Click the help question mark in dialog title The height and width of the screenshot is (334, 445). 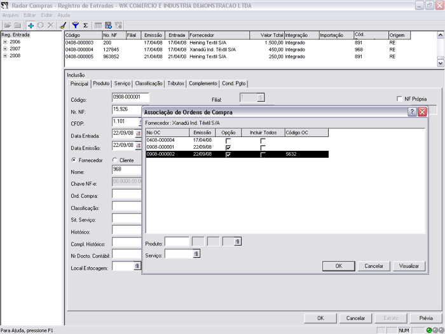412,111
